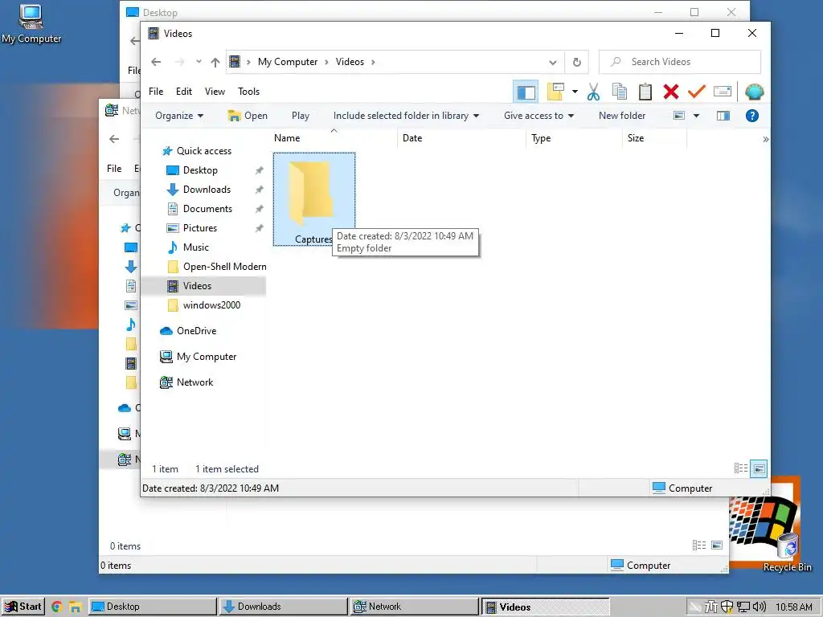Expand view settings dropdown arrow in toolbar
This screenshot has width=823, height=617.
click(575, 92)
